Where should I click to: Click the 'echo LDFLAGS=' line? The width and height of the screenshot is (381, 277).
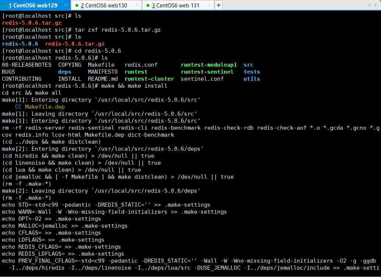coord(53,240)
